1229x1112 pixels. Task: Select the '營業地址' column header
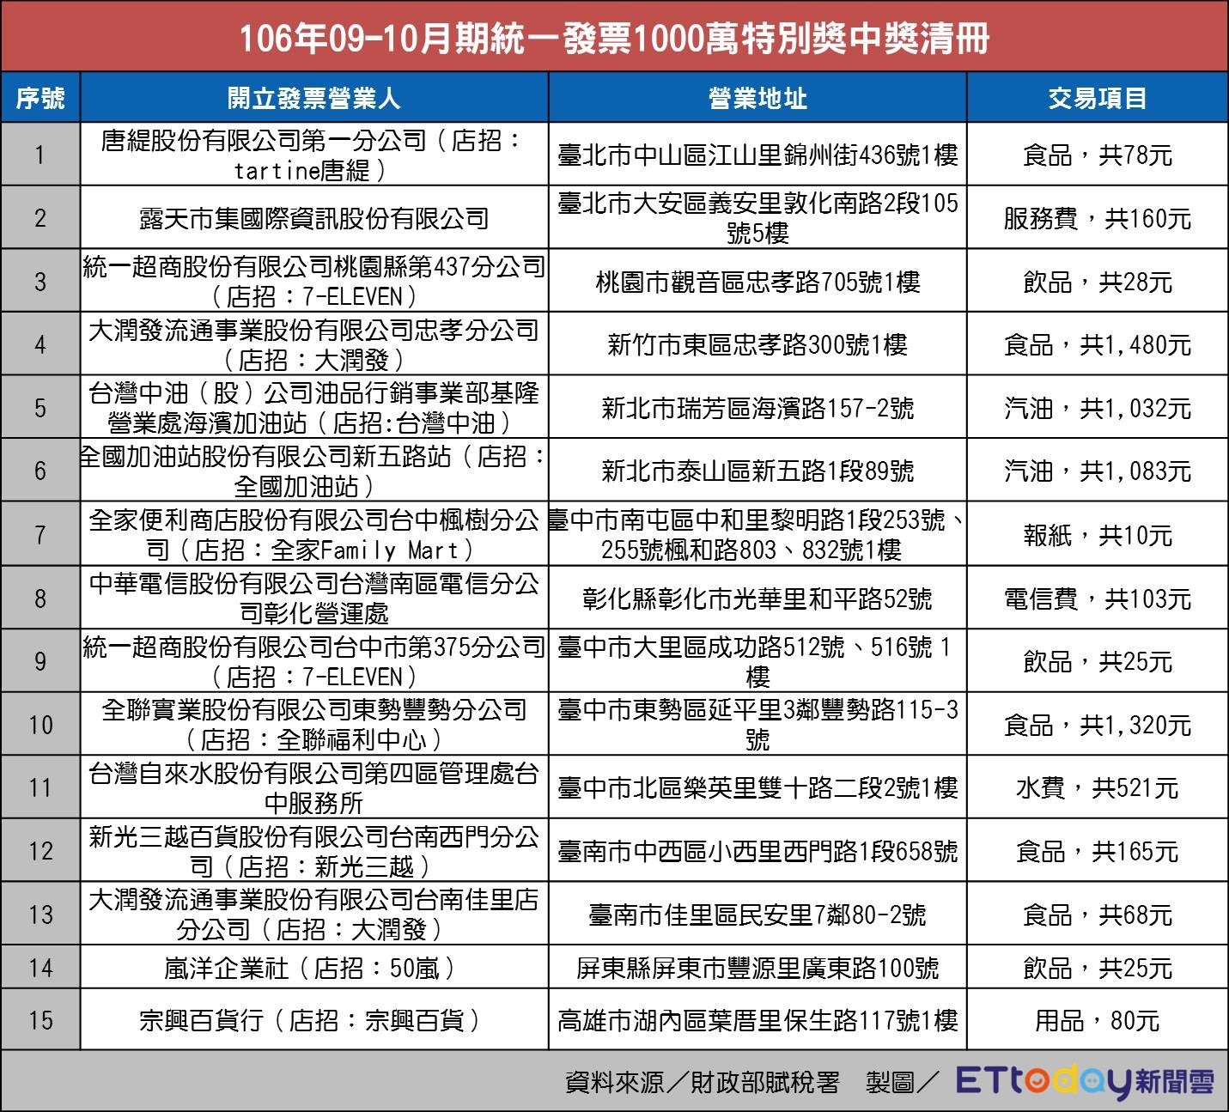tap(757, 98)
